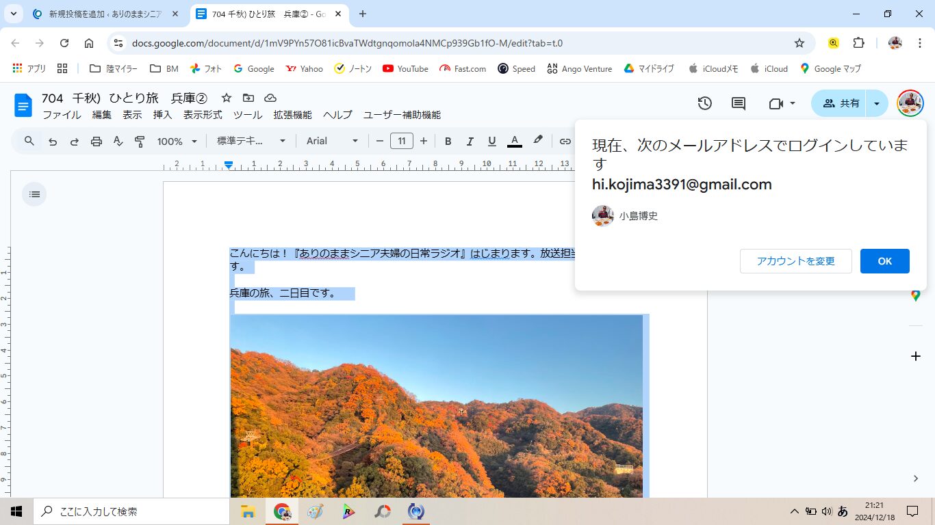Open the 挿入 menu

tap(162, 115)
